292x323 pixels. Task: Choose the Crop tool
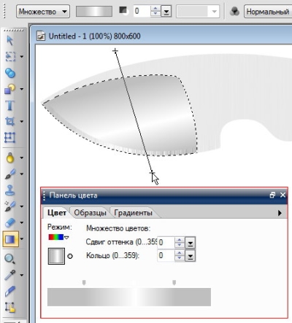pos(9,121)
